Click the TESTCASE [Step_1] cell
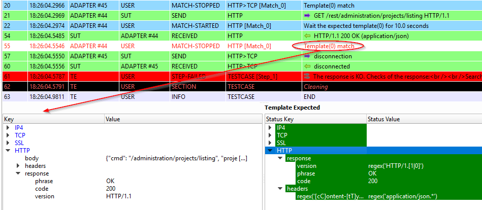Screen dimensions: 482x210 [x=264, y=77]
